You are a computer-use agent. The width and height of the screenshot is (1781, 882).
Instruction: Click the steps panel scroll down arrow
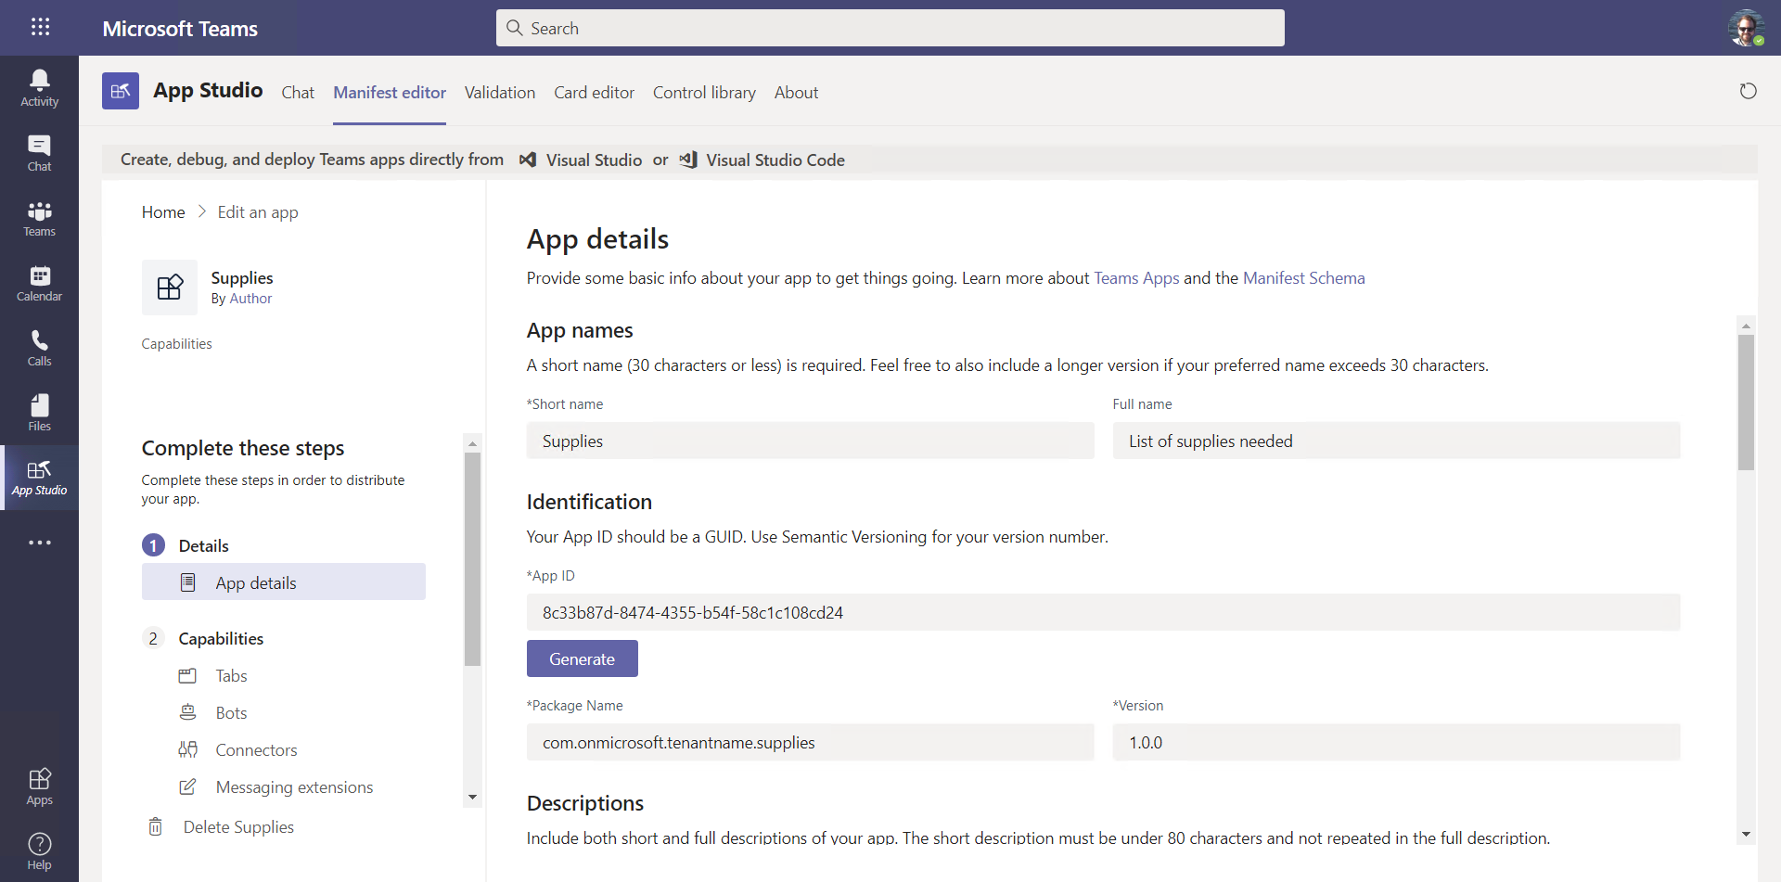pyautogui.click(x=472, y=798)
